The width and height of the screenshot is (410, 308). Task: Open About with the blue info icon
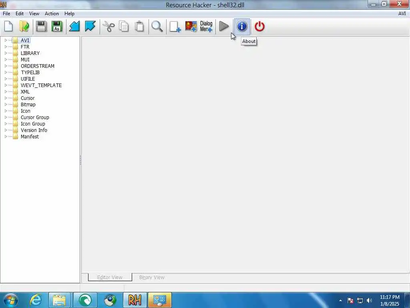tap(242, 26)
